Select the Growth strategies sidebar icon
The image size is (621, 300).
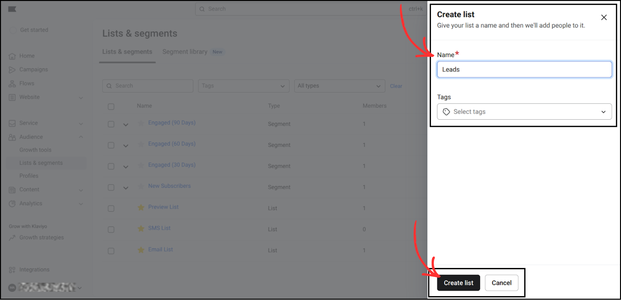click(x=12, y=237)
